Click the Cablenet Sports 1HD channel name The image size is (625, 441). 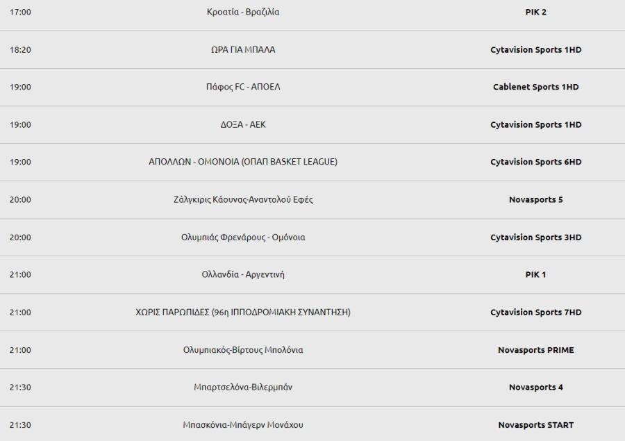[x=535, y=87]
